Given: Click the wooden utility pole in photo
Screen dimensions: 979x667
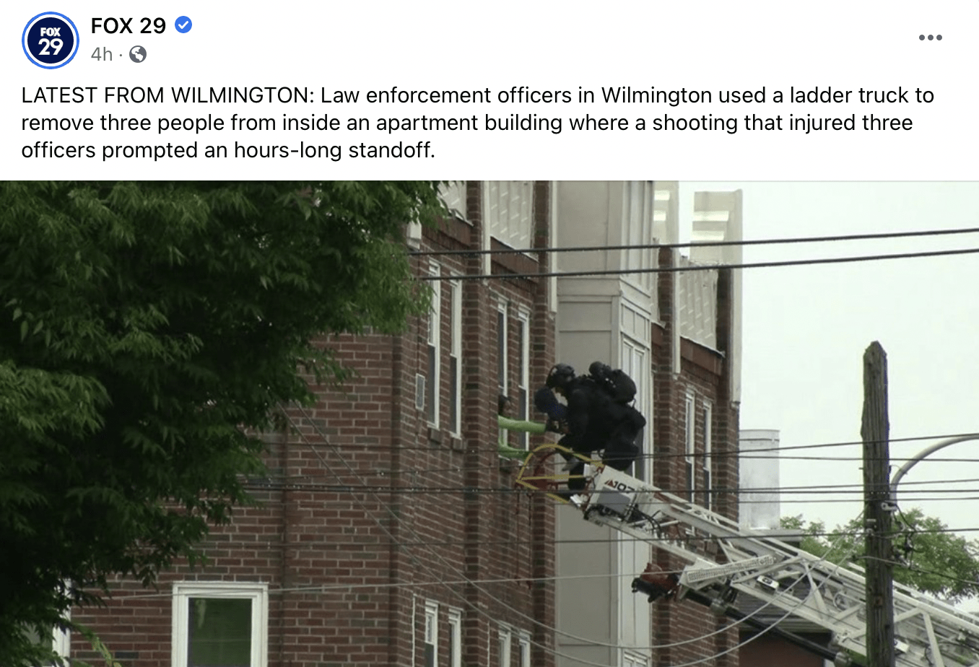Looking at the screenshot, I should click(x=878, y=505).
